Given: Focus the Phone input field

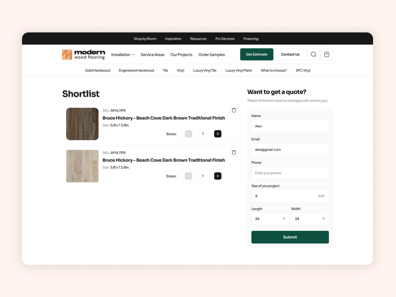Looking at the screenshot, I should point(290,173).
